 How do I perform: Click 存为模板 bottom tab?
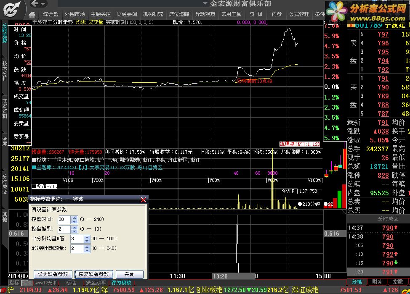coord(121,283)
